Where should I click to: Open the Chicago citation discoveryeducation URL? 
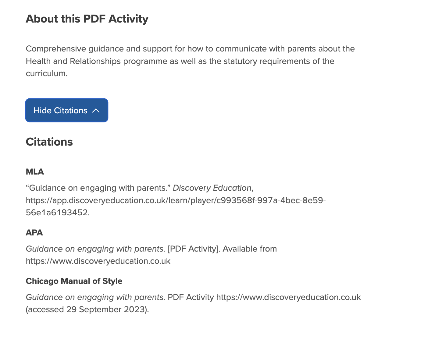click(x=289, y=297)
